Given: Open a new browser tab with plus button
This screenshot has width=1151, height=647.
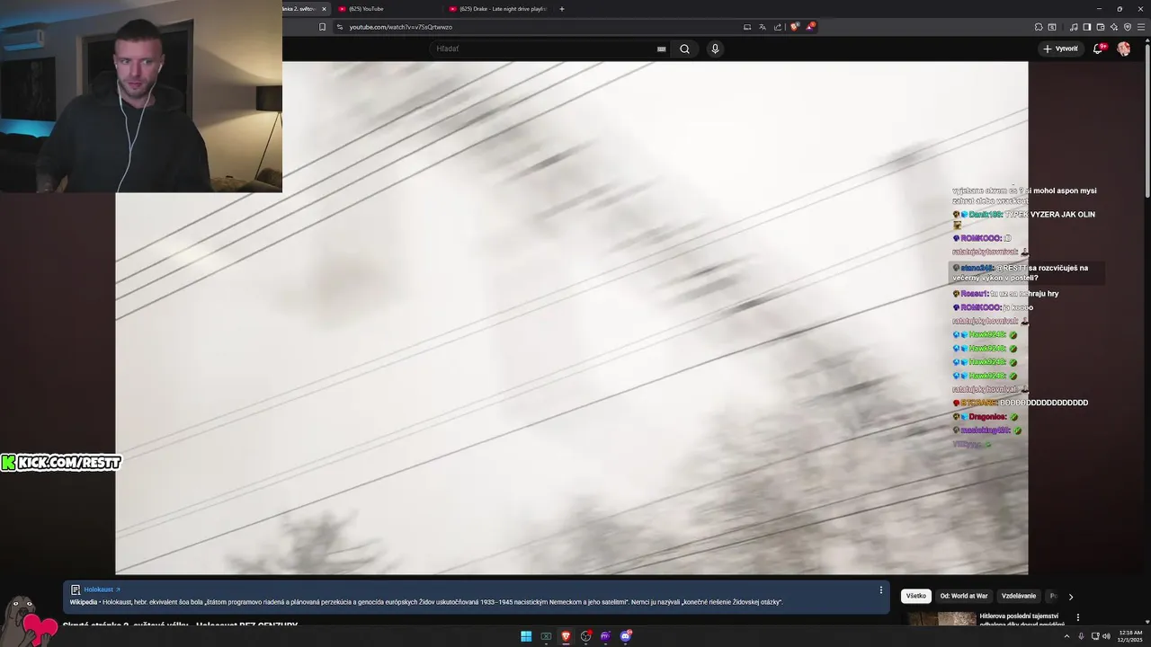Looking at the screenshot, I should [x=562, y=9].
